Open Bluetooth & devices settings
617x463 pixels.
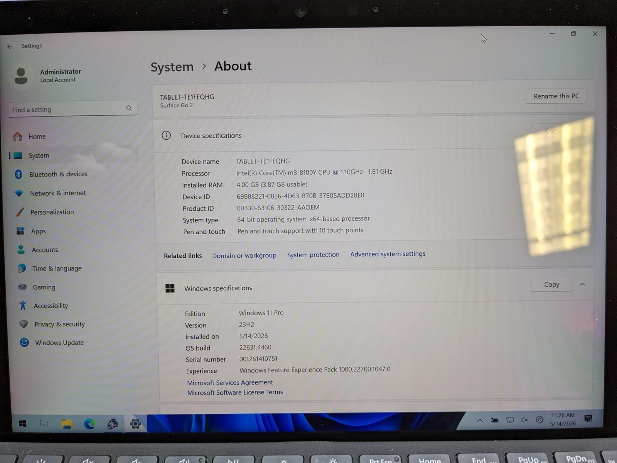pos(58,174)
